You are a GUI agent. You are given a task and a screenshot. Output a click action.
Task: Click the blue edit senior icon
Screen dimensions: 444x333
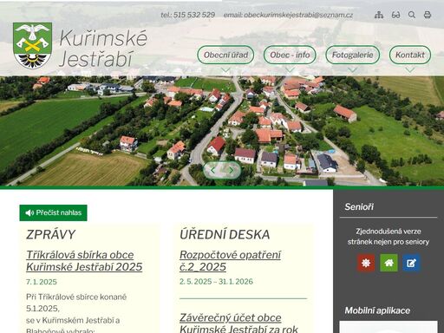point(411,263)
